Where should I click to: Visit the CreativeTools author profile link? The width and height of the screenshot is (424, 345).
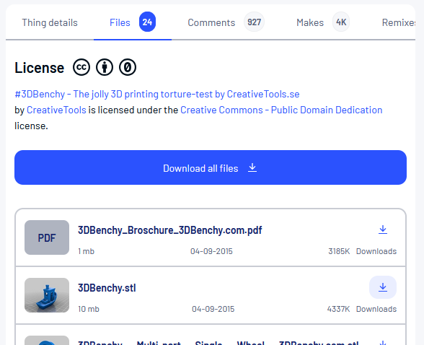point(56,110)
